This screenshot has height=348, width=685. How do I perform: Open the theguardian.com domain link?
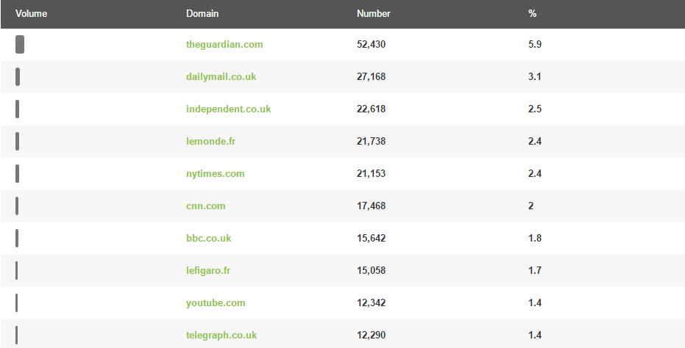[224, 45]
